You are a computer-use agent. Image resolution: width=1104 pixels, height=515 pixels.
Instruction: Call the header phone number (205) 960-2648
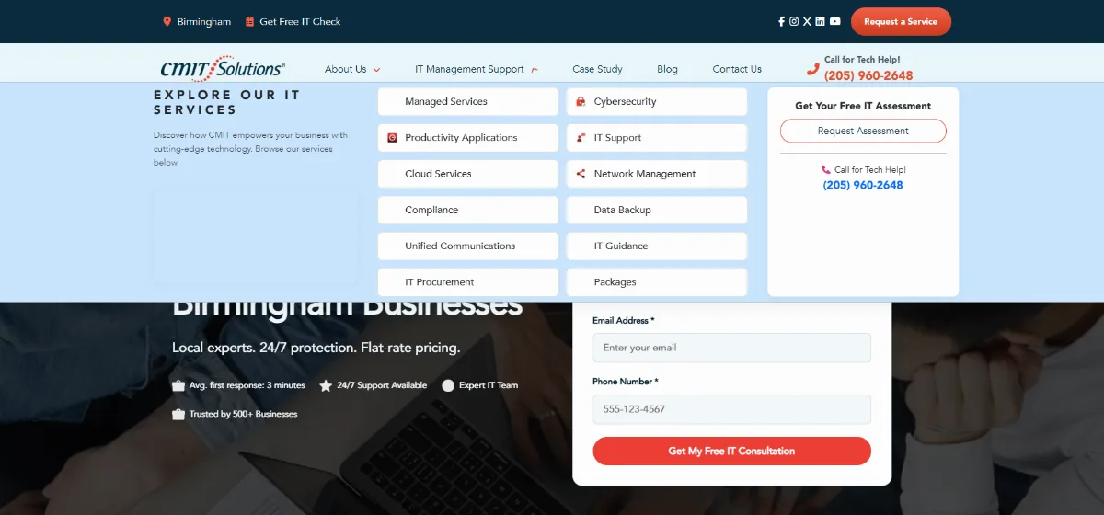point(868,75)
